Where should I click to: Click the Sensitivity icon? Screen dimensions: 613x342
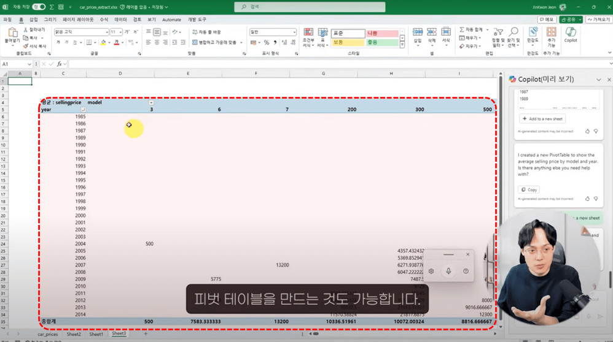533,32
